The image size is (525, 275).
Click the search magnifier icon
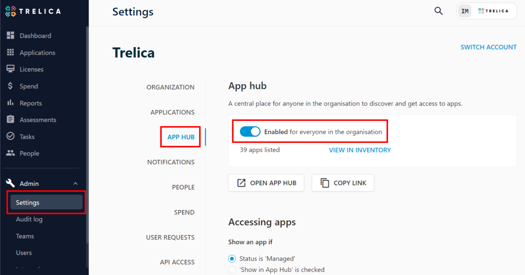[x=438, y=11]
